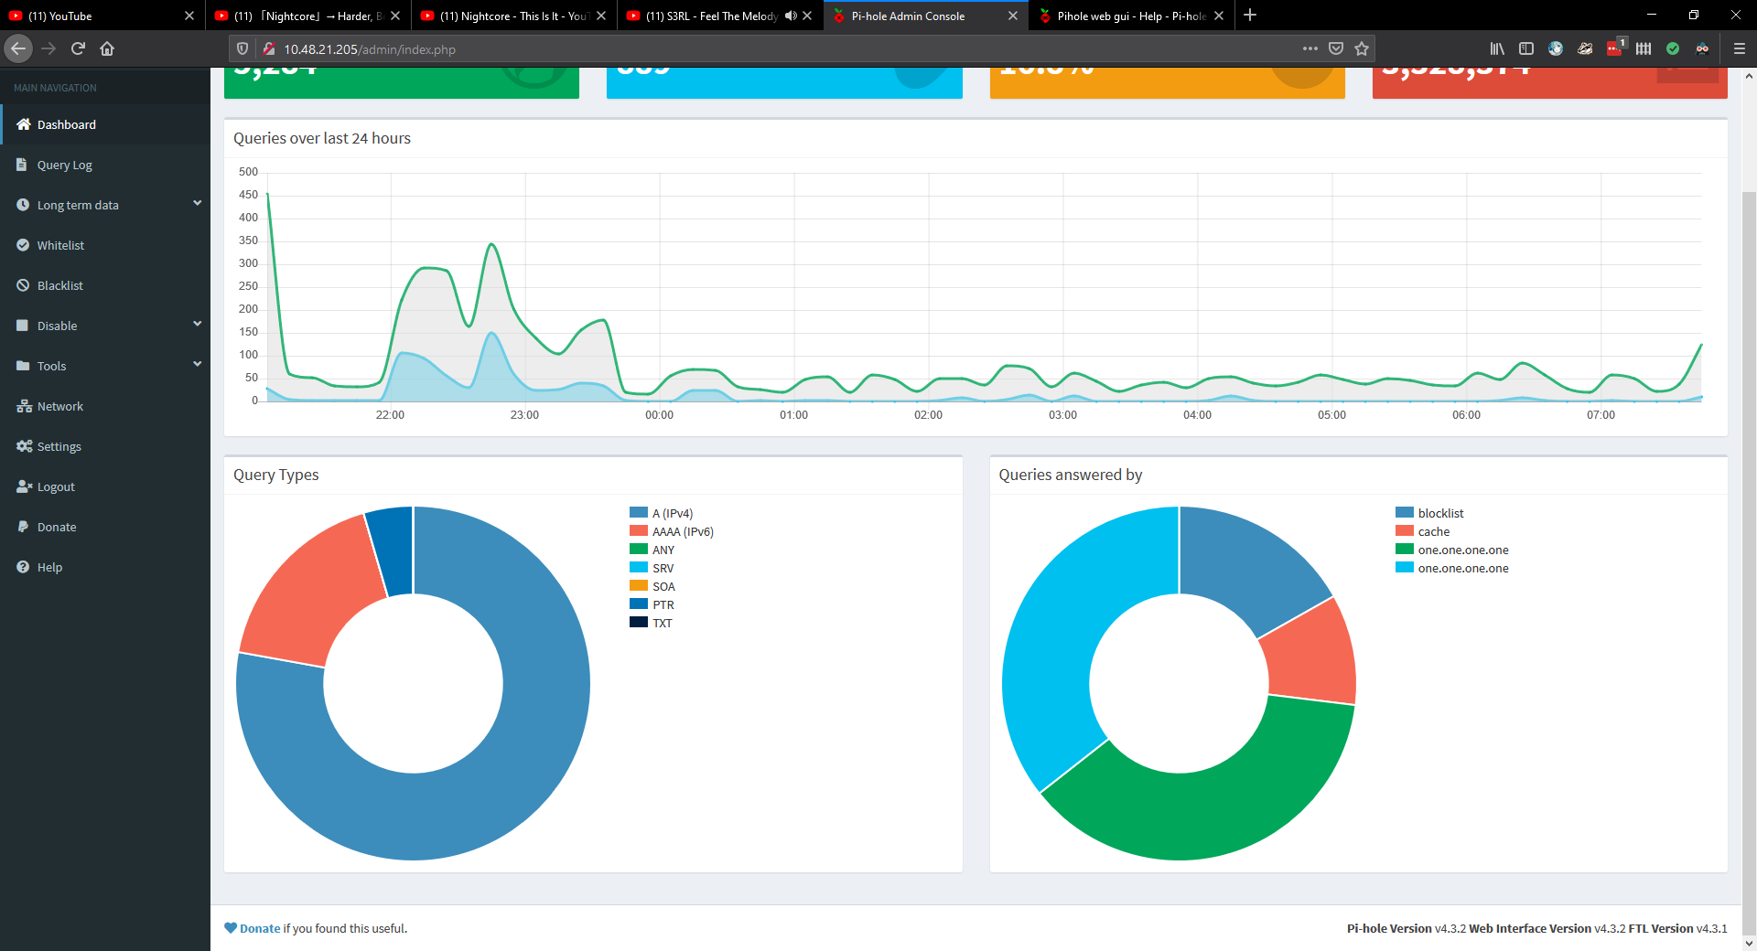Image resolution: width=1757 pixels, height=951 pixels.
Task: Click the browser home button
Action: (107, 48)
